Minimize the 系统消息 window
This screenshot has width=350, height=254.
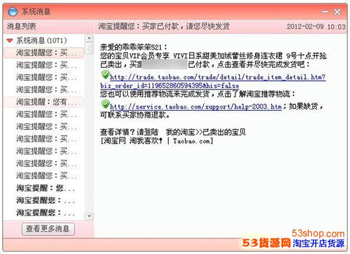pos(325,11)
